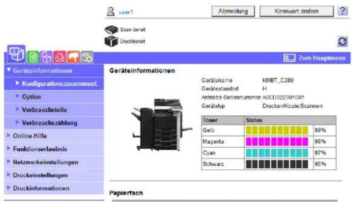Click the Drucken/Kopie/Scannen device type value

293,106
